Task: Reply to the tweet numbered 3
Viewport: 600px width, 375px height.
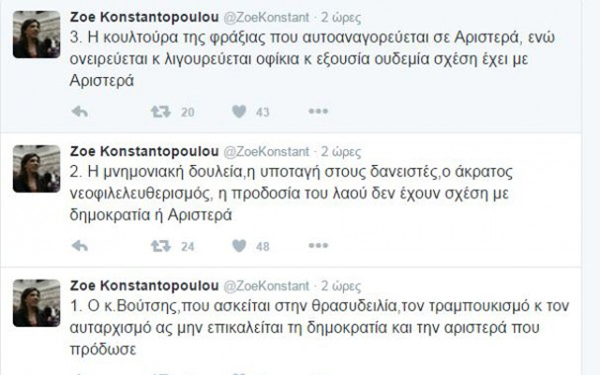Action: (x=80, y=112)
